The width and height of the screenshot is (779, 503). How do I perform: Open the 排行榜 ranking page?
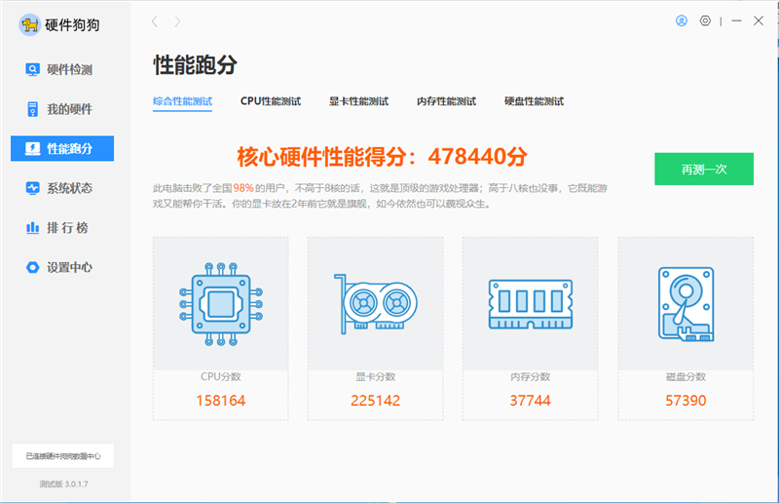tap(62, 228)
